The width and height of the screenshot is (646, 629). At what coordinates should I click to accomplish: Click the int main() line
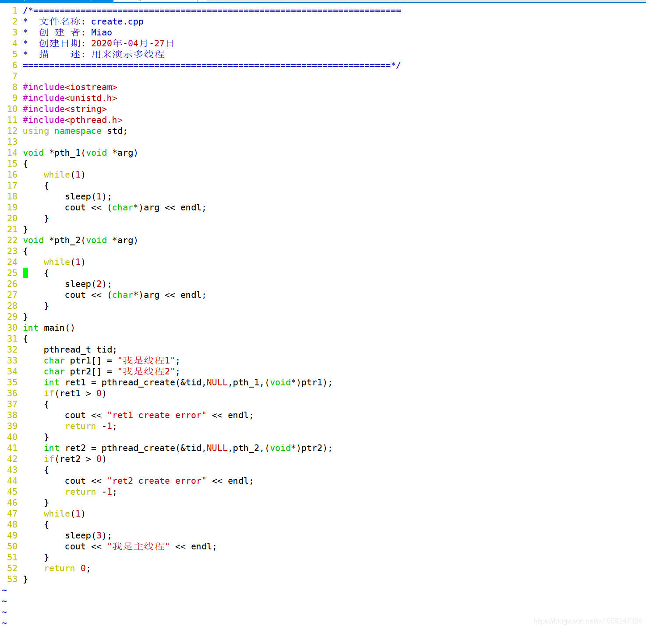(x=49, y=328)
